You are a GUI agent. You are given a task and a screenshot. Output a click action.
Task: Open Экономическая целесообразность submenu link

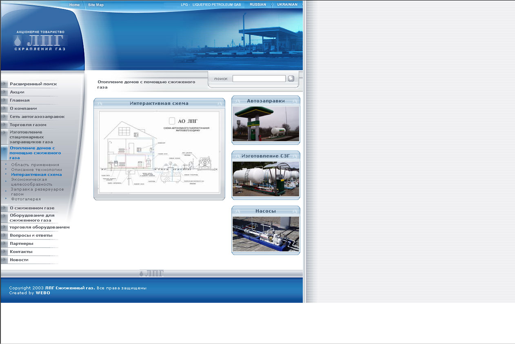32,182
